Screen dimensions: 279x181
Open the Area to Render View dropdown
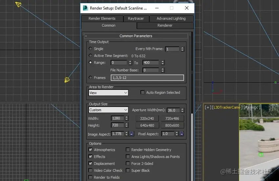click(108, 93)
